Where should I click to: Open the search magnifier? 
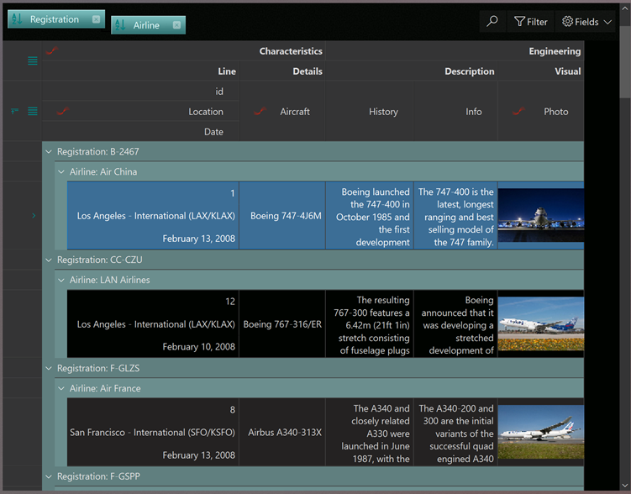pyautogui.click(x=492, y=21)
